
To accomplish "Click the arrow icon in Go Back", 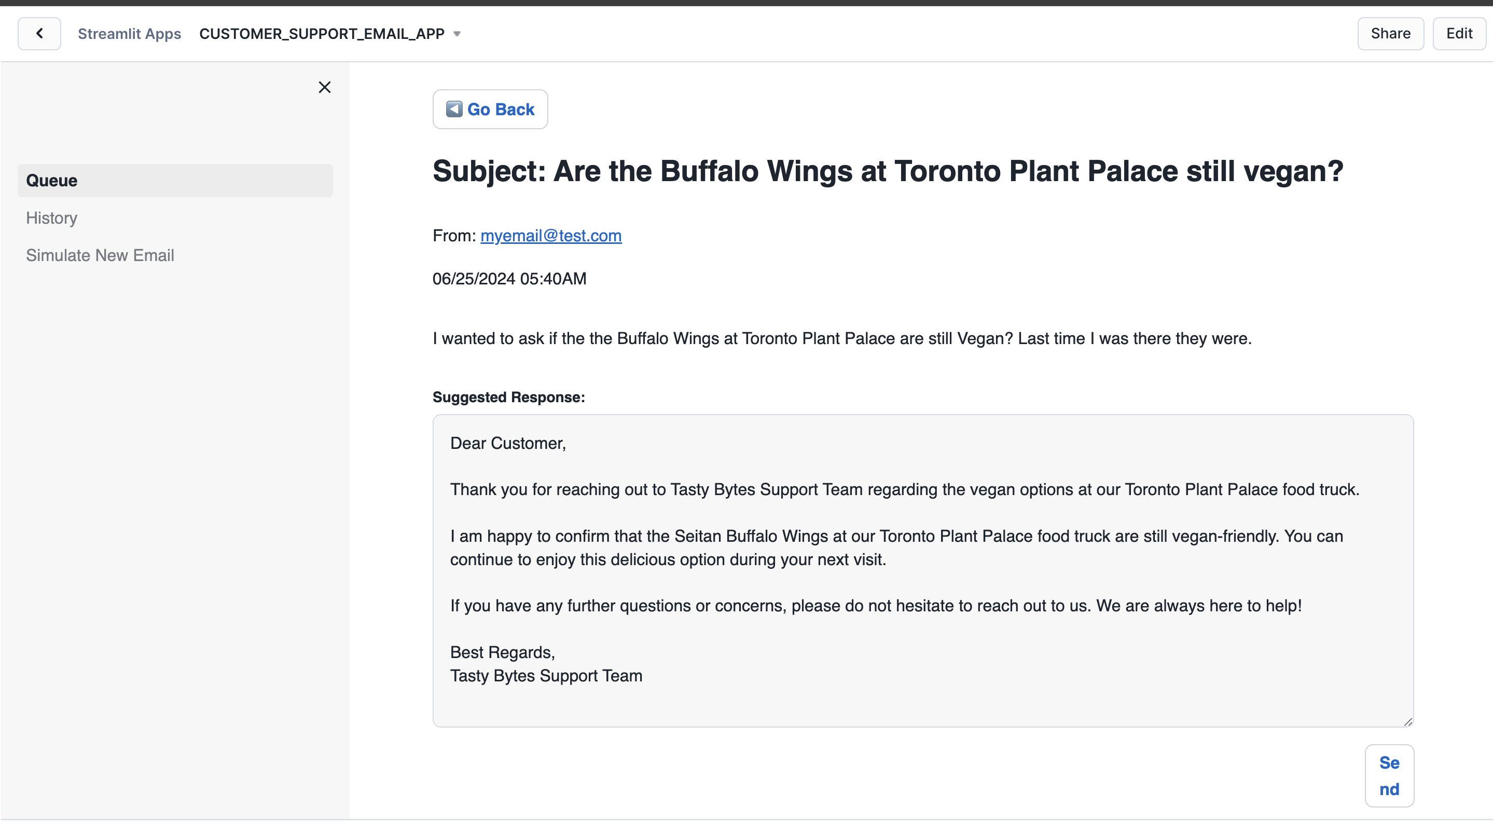I will (x=454, y=109).
